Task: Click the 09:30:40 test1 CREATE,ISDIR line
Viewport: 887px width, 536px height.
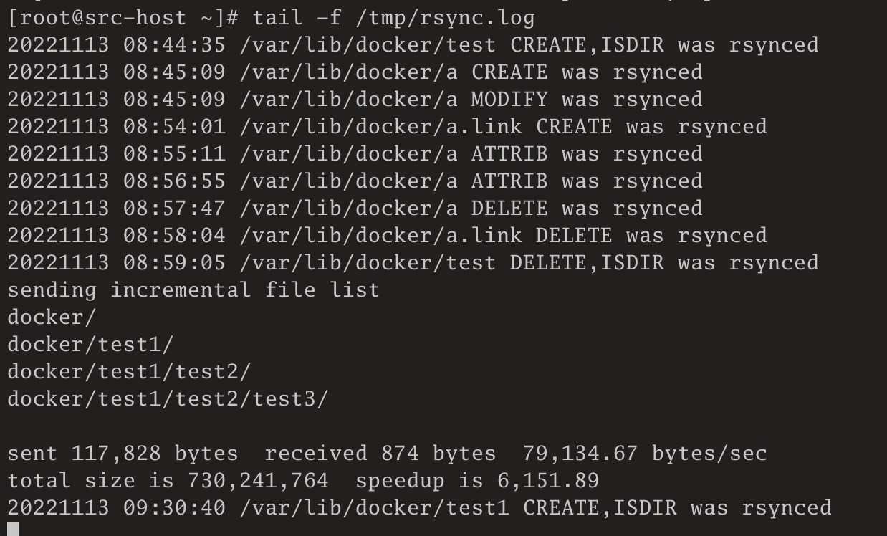Action: pyautogui.click(x=419, y=508)
